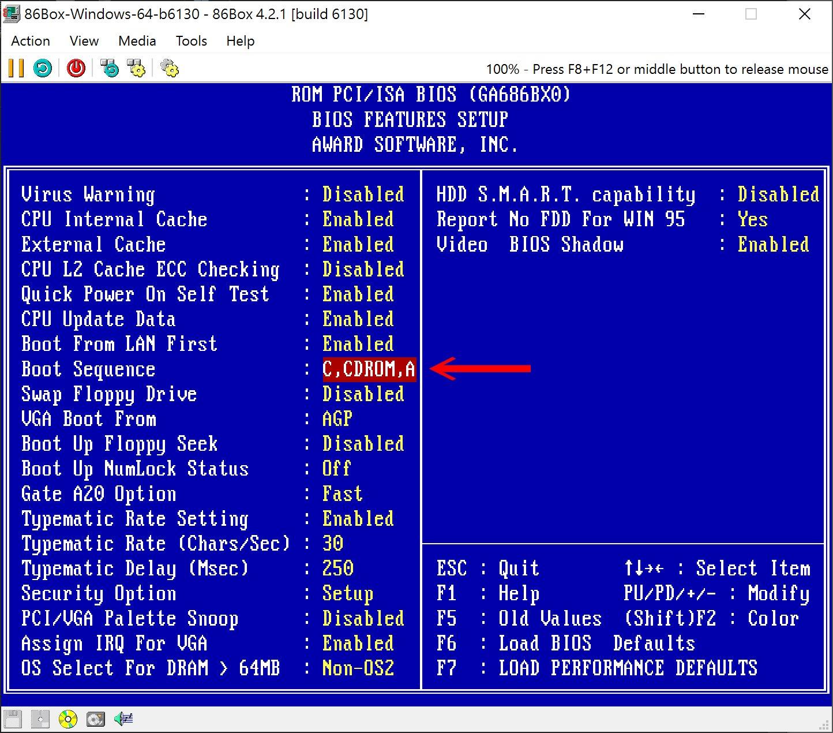Screen dimensions: 833x733
Task: Pause the emulation with the Pause icon
Action: [x=16, y=68]
